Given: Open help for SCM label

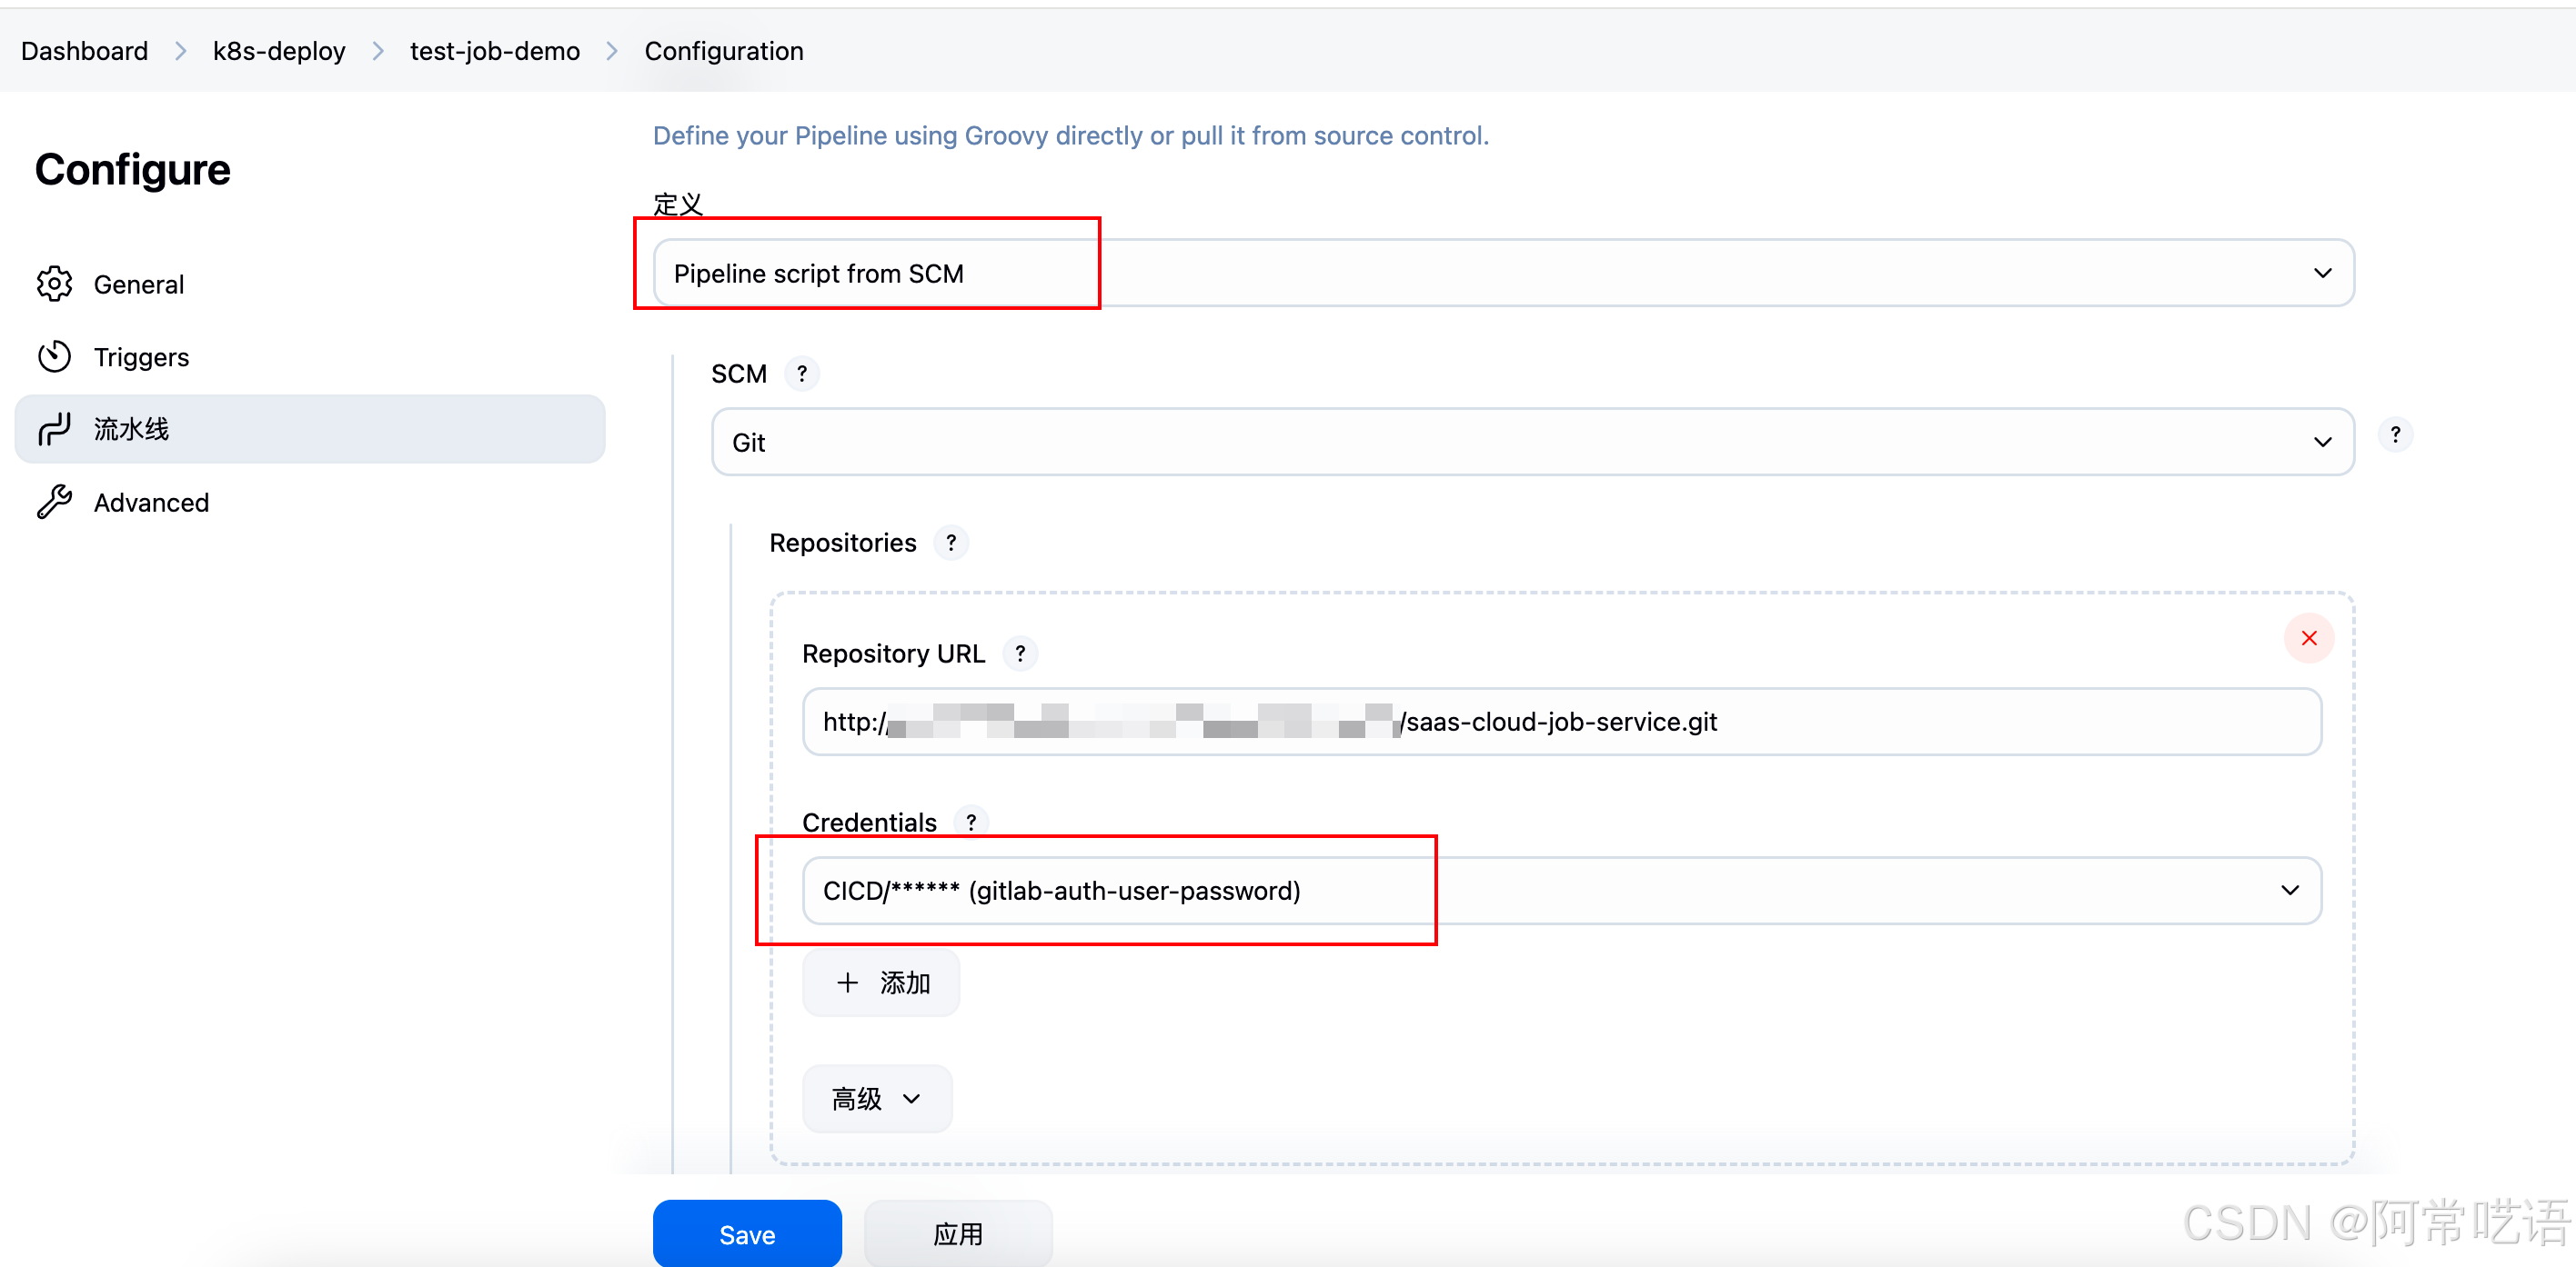Looking at the screenshot, I should (801, 374).
